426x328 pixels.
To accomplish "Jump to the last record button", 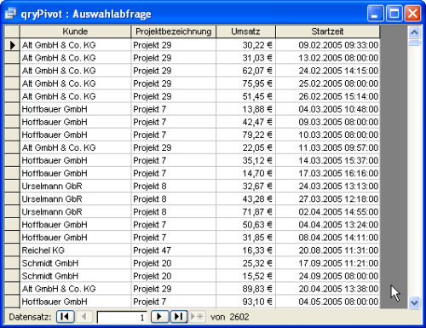I will tap(179, 316).
